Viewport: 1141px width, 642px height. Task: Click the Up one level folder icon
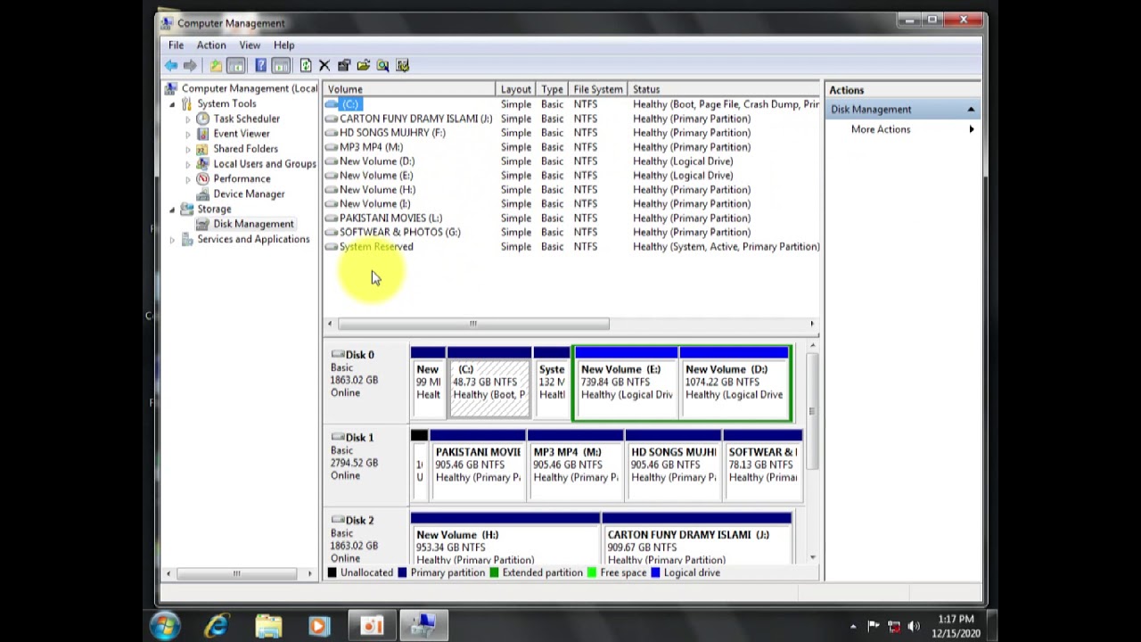click(x=216, y=65)
